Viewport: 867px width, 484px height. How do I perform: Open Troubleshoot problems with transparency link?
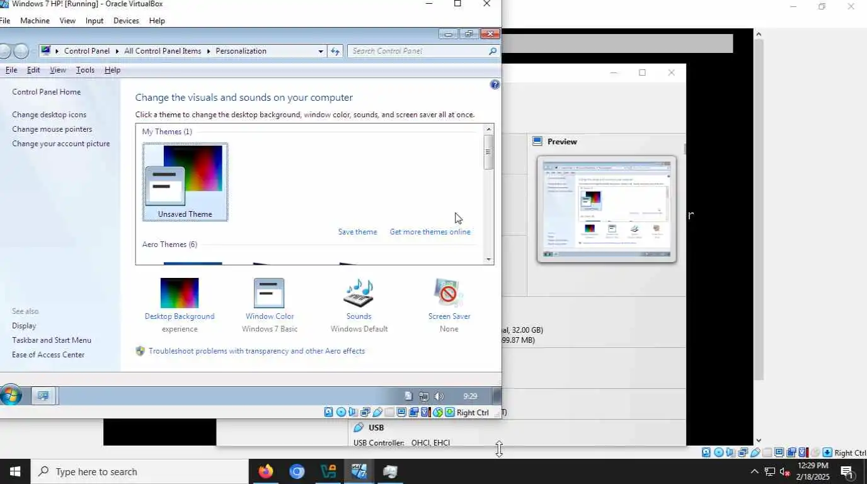pos(256,351)
